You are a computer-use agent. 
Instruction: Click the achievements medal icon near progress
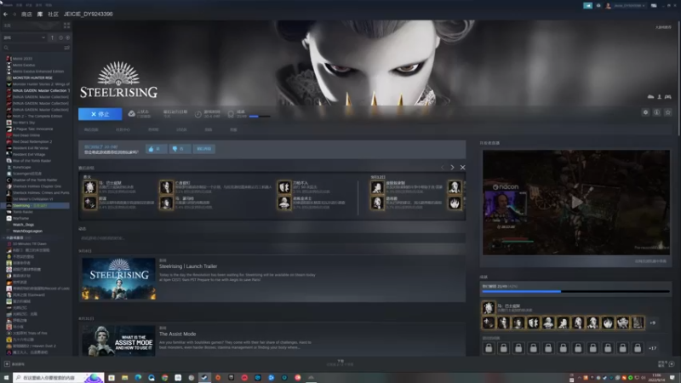tap(231, 114)
